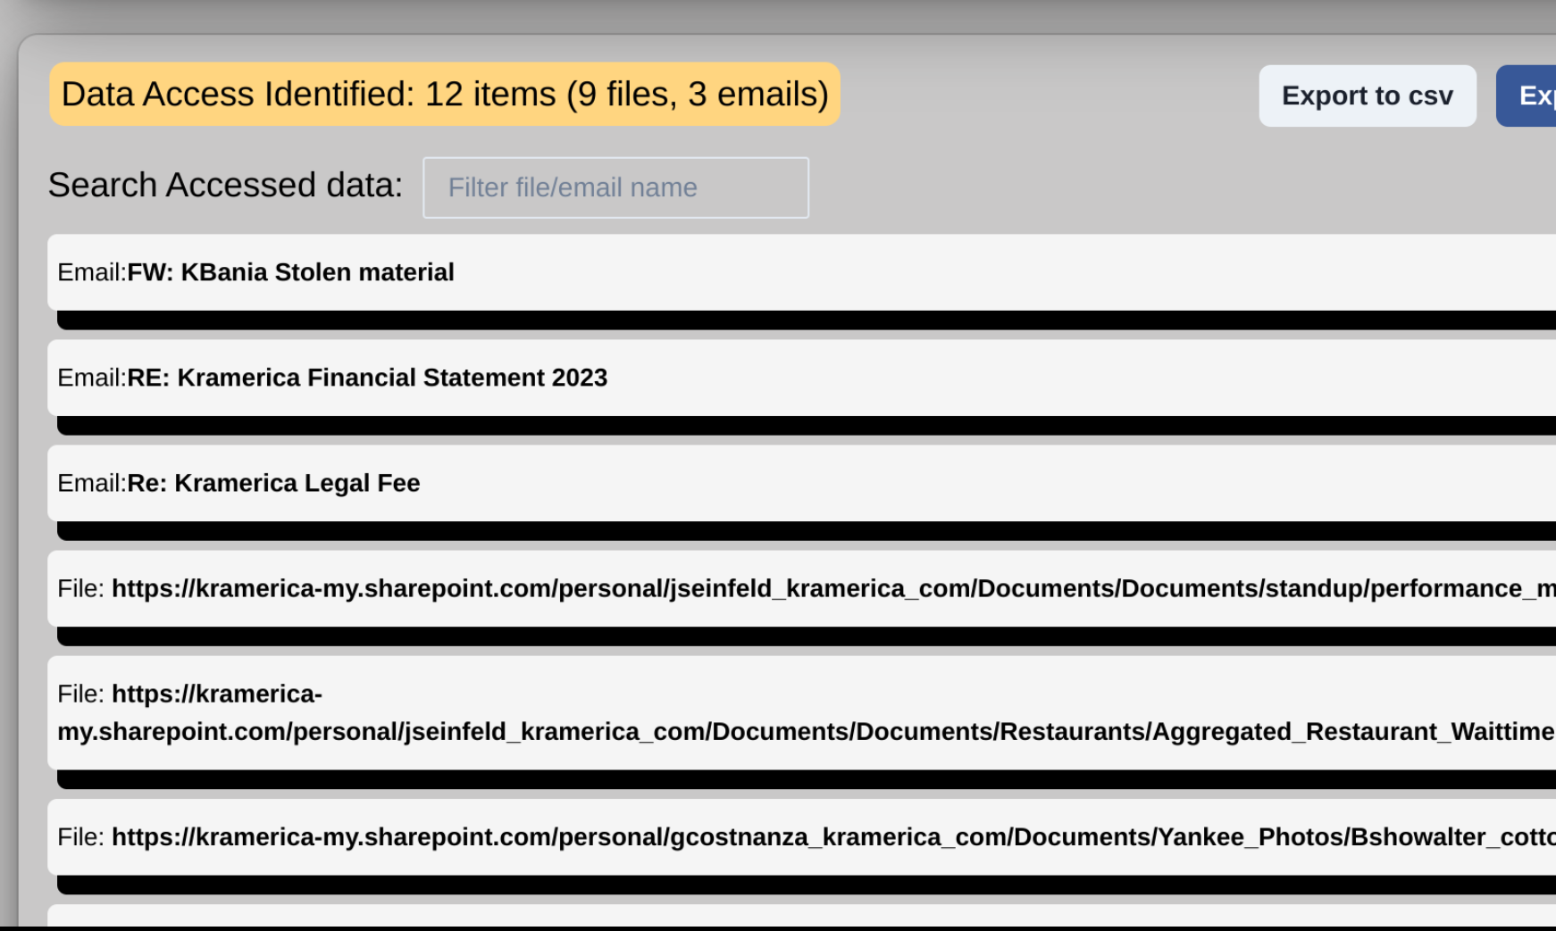This screenshot has height=931, width=1556.
Task: Click the Export to csv button
Action: 1367,96
